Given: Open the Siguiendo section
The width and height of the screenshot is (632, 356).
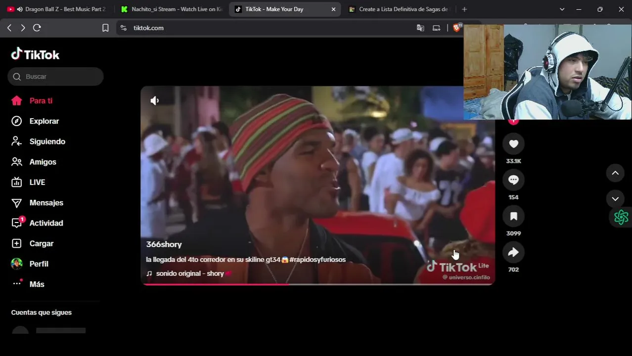Looking at the screenshot, I should [47, 141].
